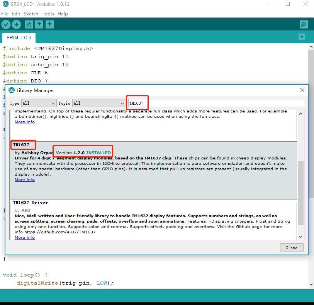Viewport: 314px width, 305px height.
Task: Click the Upload arrow icon
Action: (x=17, y=25)
